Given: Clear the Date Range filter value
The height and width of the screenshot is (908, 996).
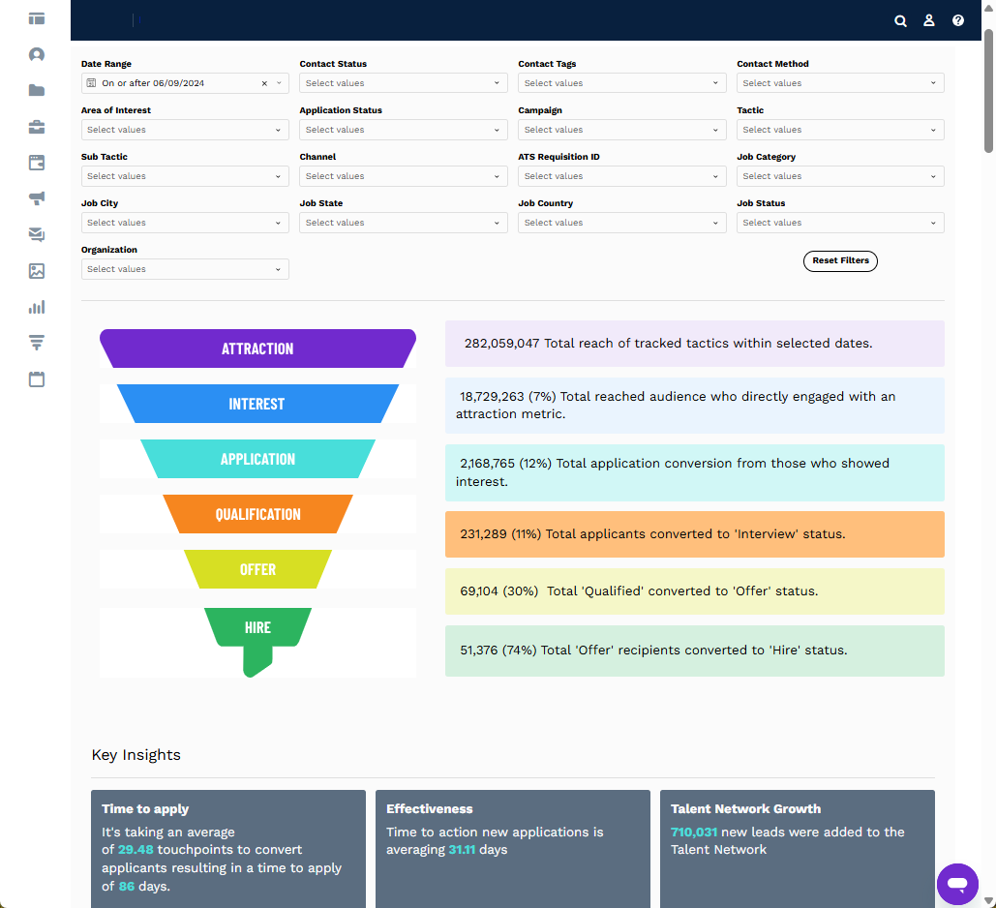Looking at the screenshot, I should point(264,83).
